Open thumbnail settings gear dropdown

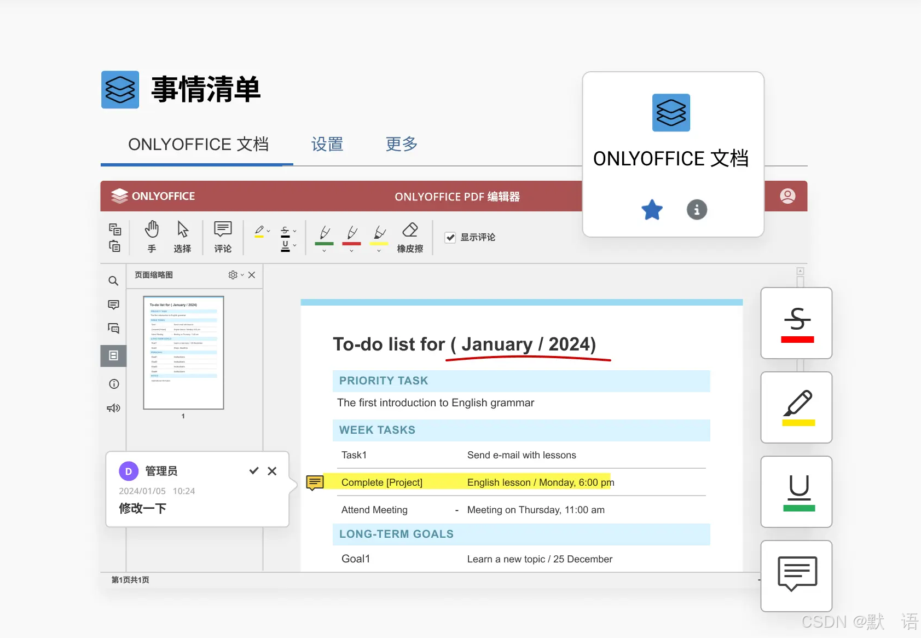236,275
